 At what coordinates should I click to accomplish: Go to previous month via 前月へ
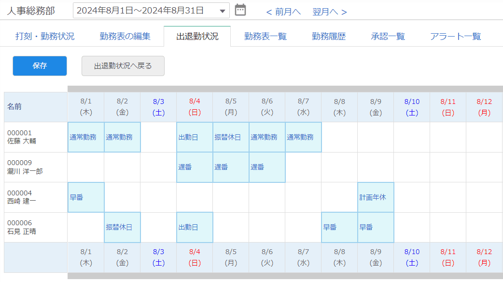pos(283,12)
